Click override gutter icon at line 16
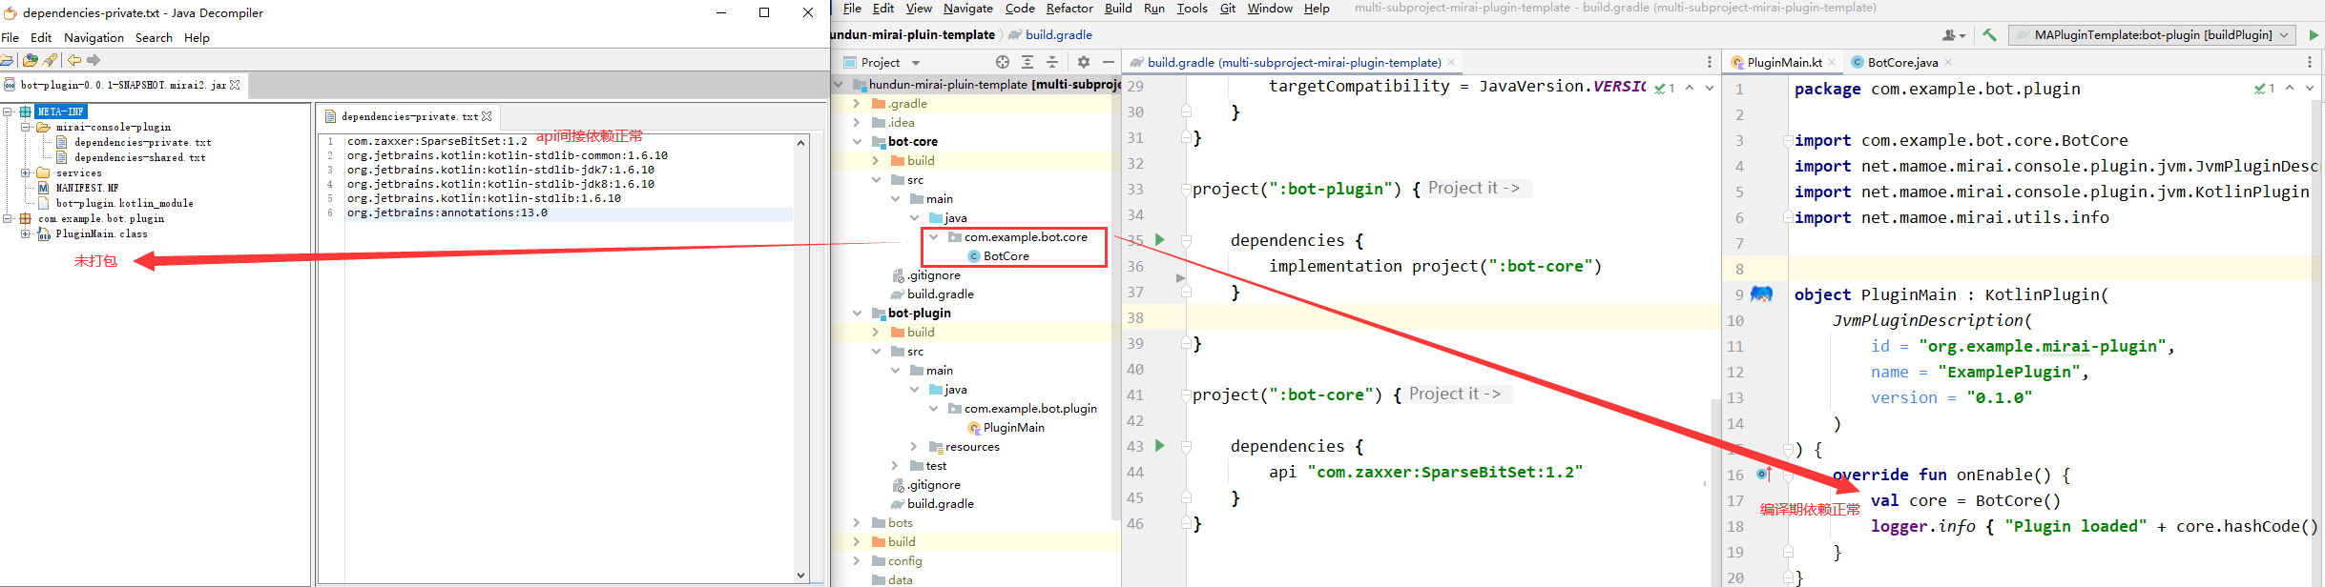The image size is (2325, 587). [x=1764, y=474]
